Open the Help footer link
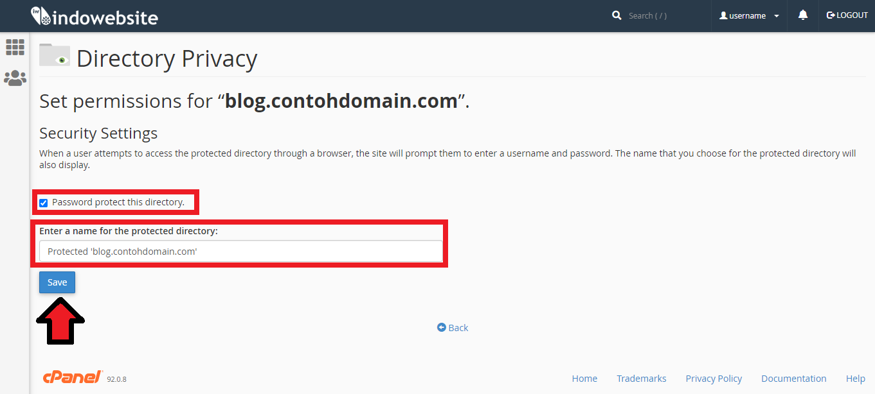The width and height of the screenshot is (875, 394). pos(855,379)
